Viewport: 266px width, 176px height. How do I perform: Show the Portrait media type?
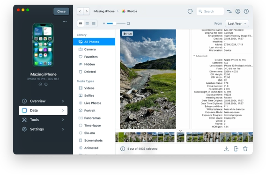[94, 110]
